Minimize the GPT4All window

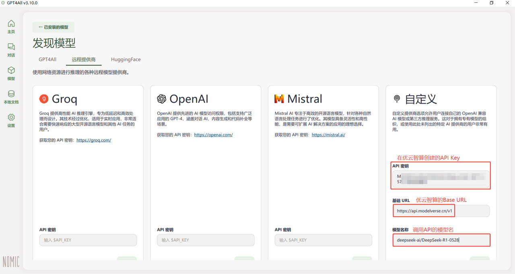coord(476,3)
